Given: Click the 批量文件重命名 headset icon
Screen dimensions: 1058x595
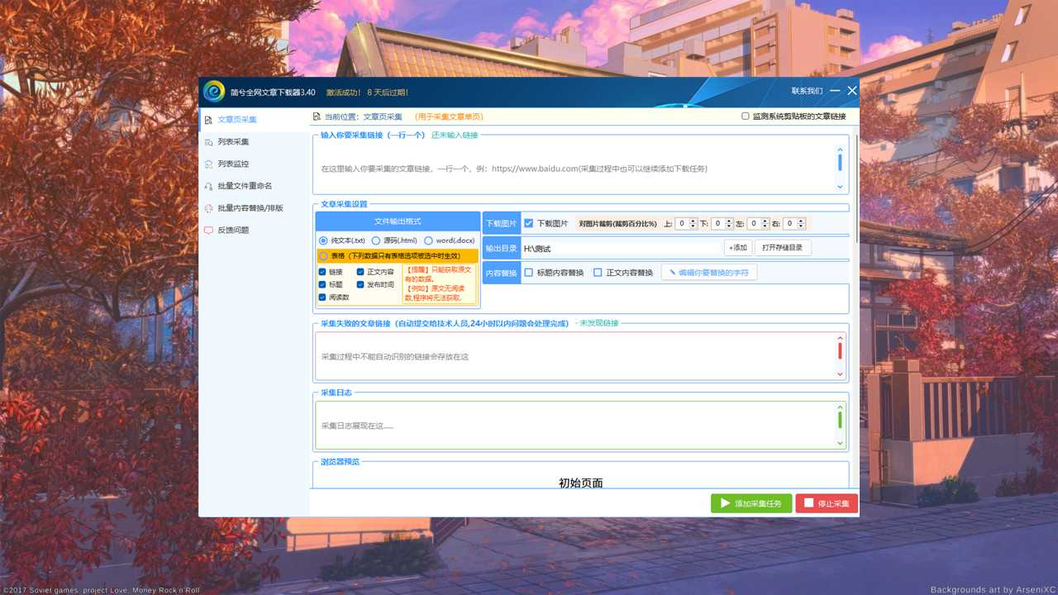Looking at the screenshot, I should (208, 187).
